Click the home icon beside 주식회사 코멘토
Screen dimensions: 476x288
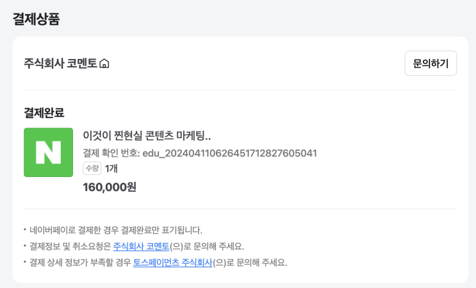click(x=104, y=64)
